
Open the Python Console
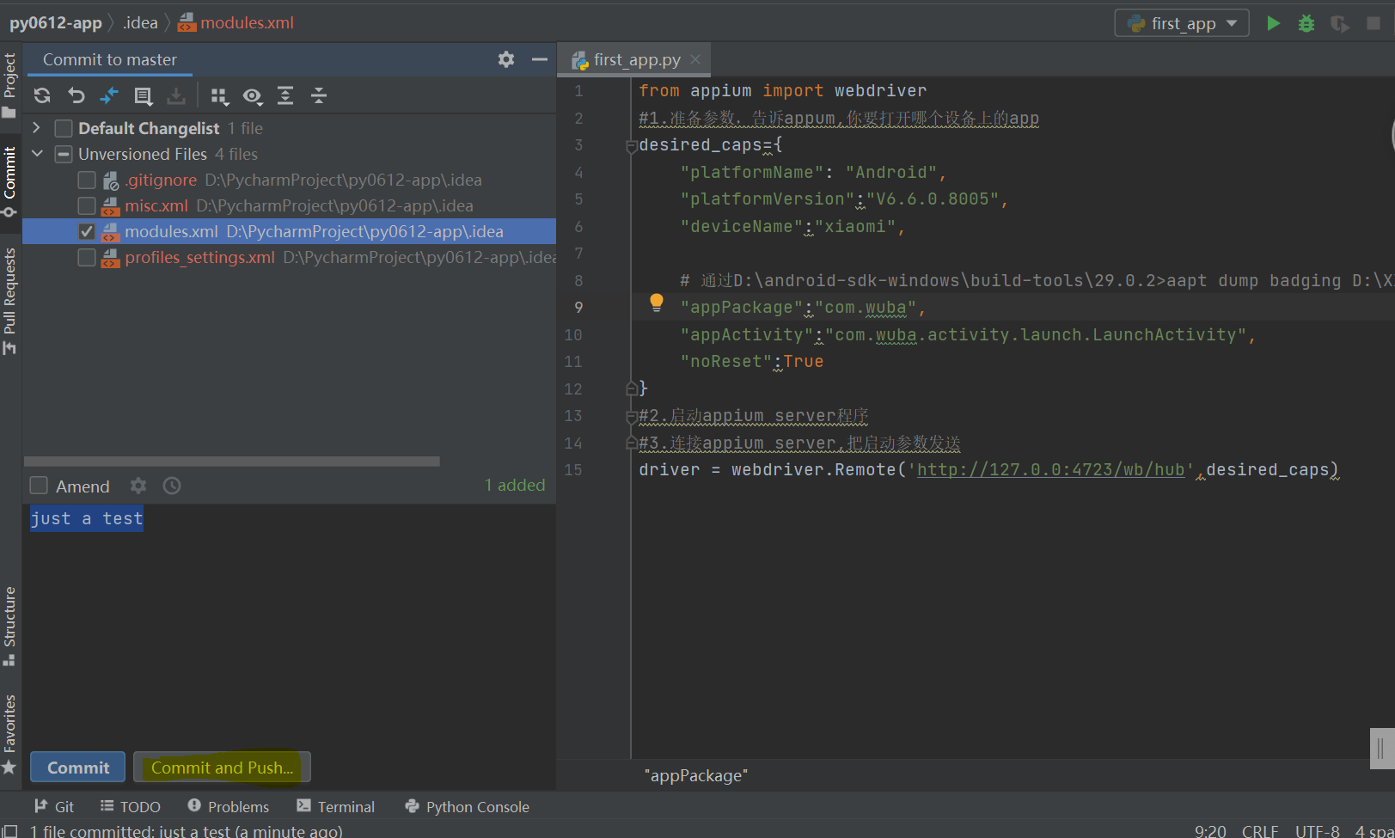[x=468, y=806]
